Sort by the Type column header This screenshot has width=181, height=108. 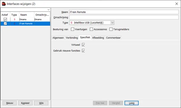[x=15, y=15]
